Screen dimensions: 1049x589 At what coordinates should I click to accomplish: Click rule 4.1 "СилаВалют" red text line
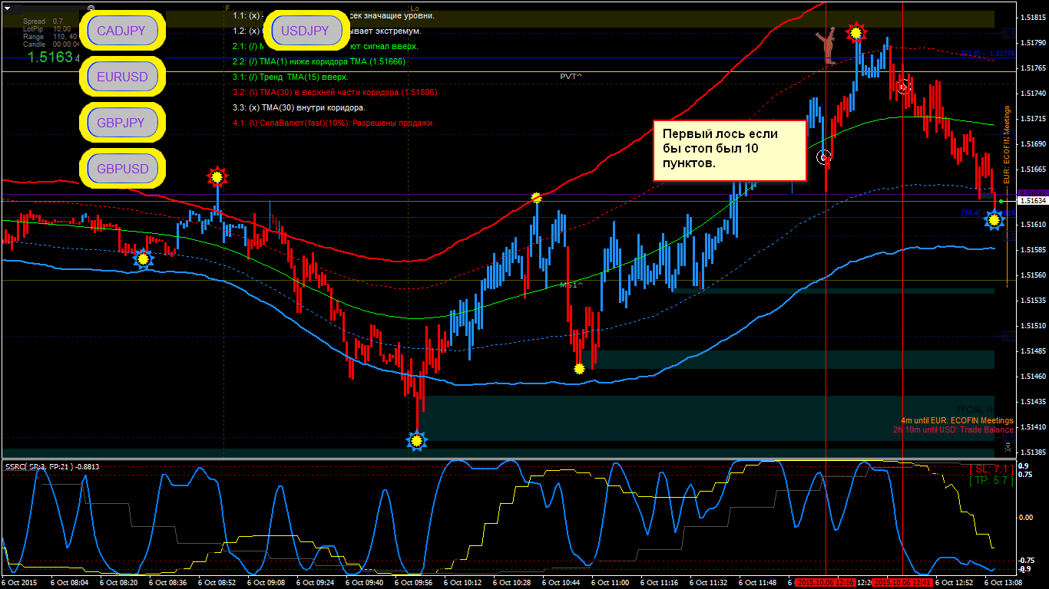(333, 123)
